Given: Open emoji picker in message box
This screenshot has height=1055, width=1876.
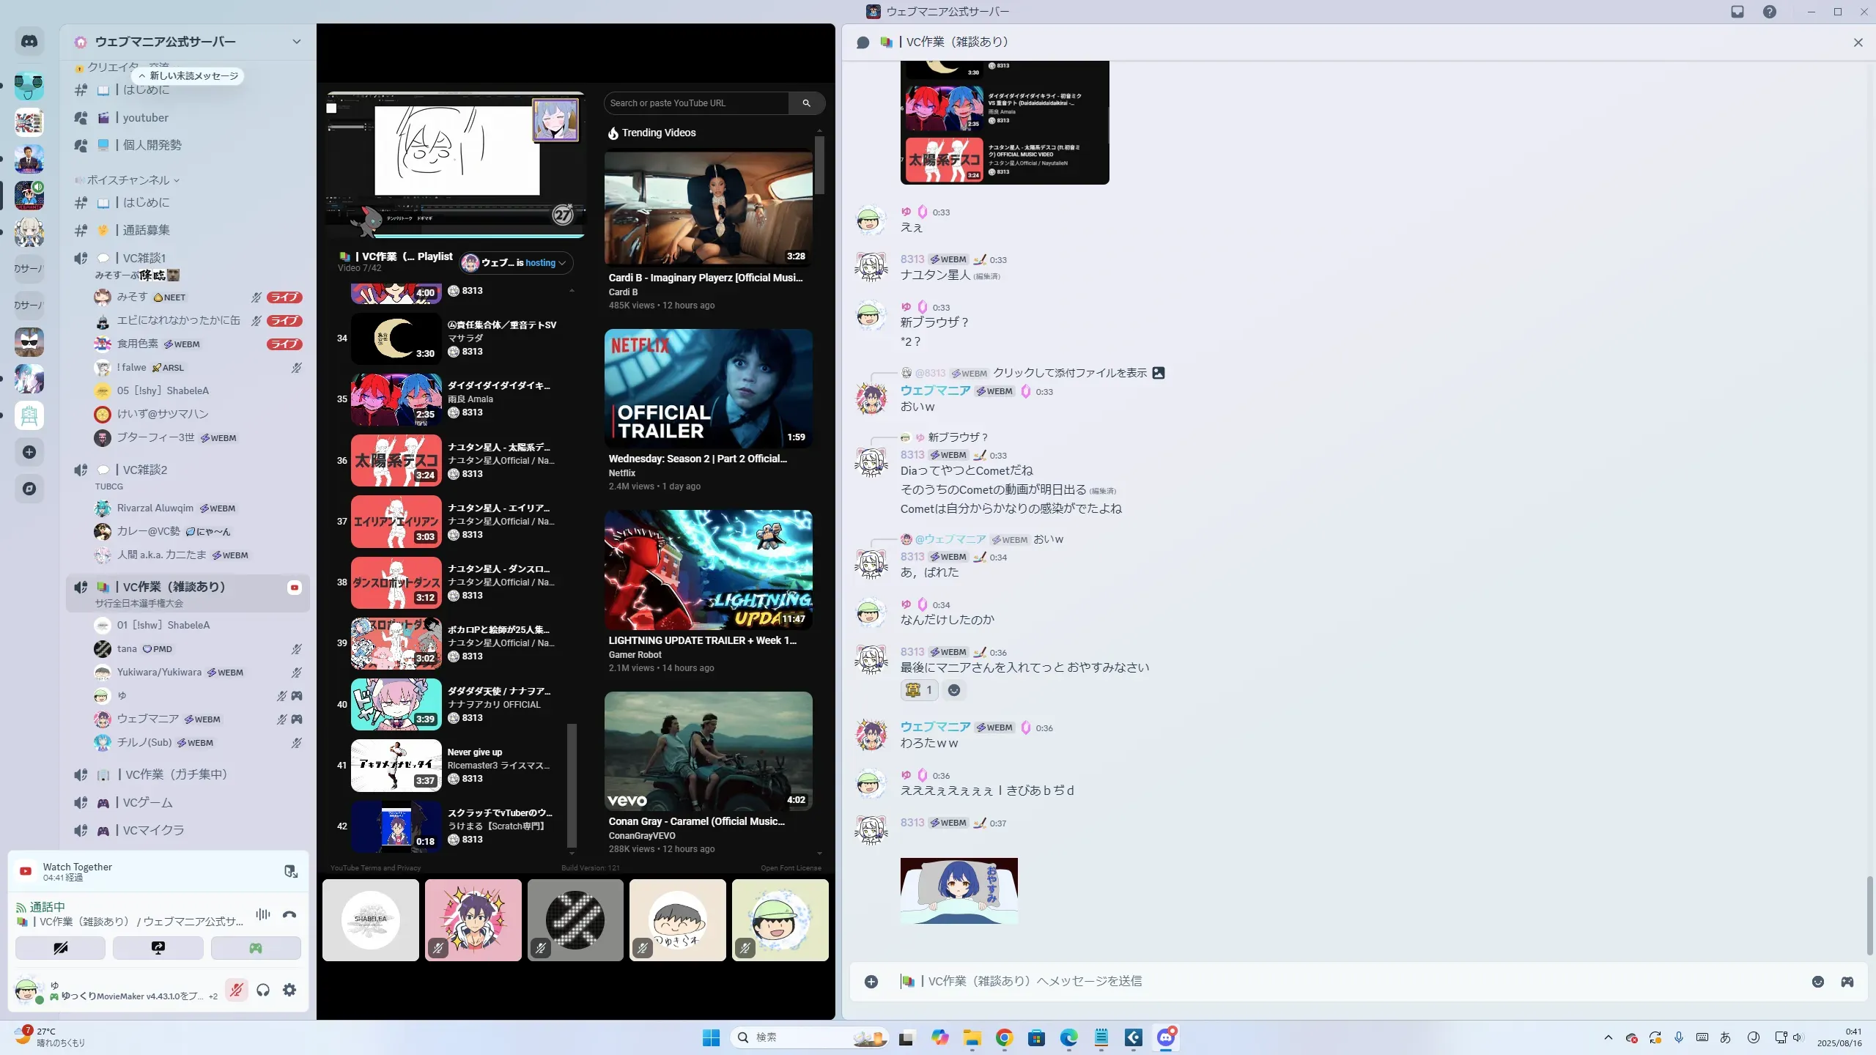Looking at the screenshot, I should click(x=1818, y=982).
